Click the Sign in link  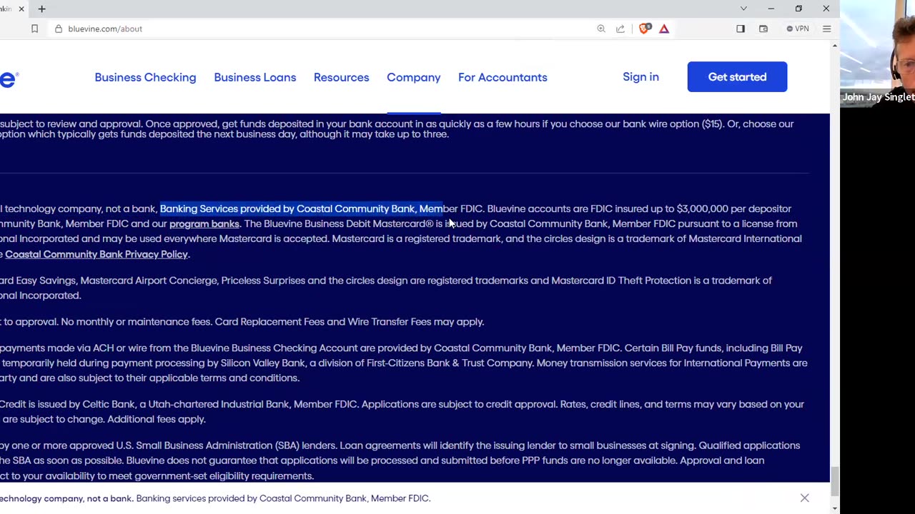640,77
